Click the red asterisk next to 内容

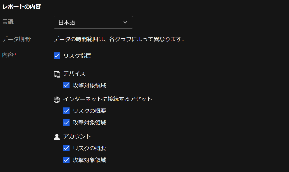pyautogui.click(x=16, y=55)
